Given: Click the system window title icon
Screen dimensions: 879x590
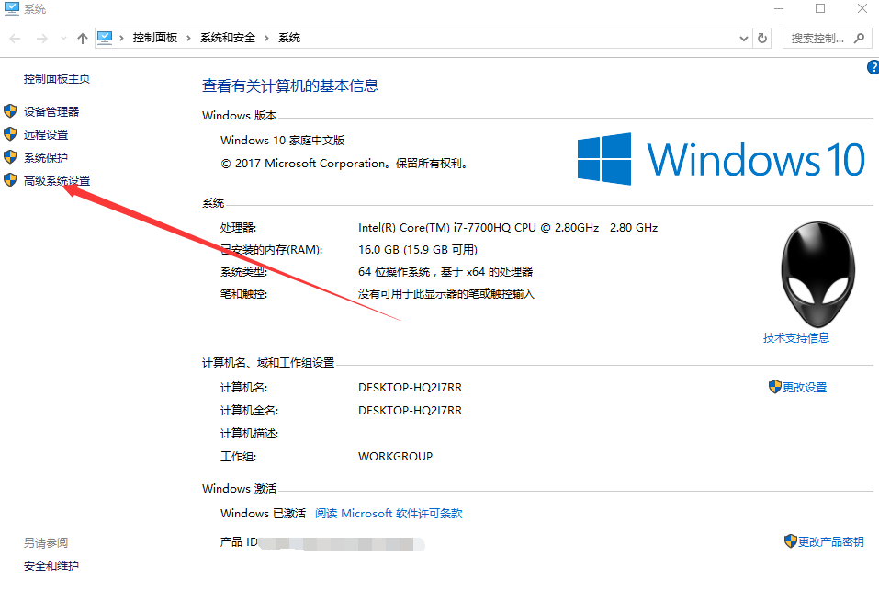Looking at the screenshot, I should click(x=12, y=8).
